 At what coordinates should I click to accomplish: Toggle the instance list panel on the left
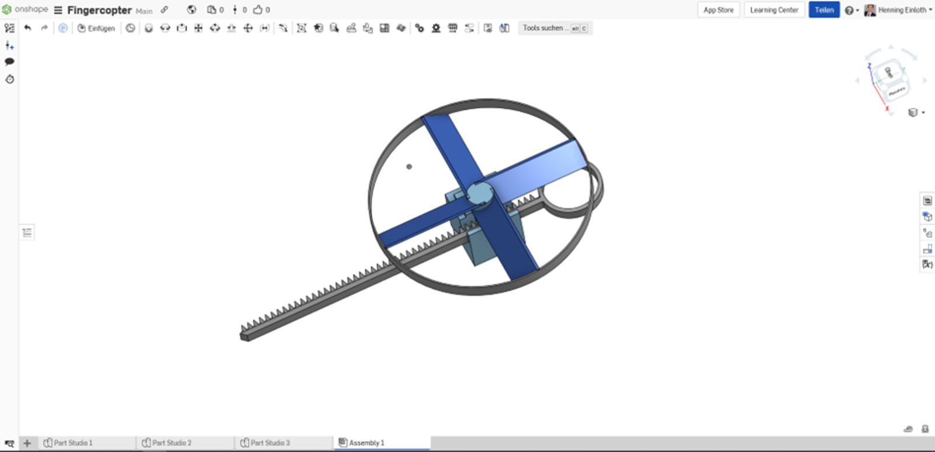pyautogui.click(x=27, y=232)
